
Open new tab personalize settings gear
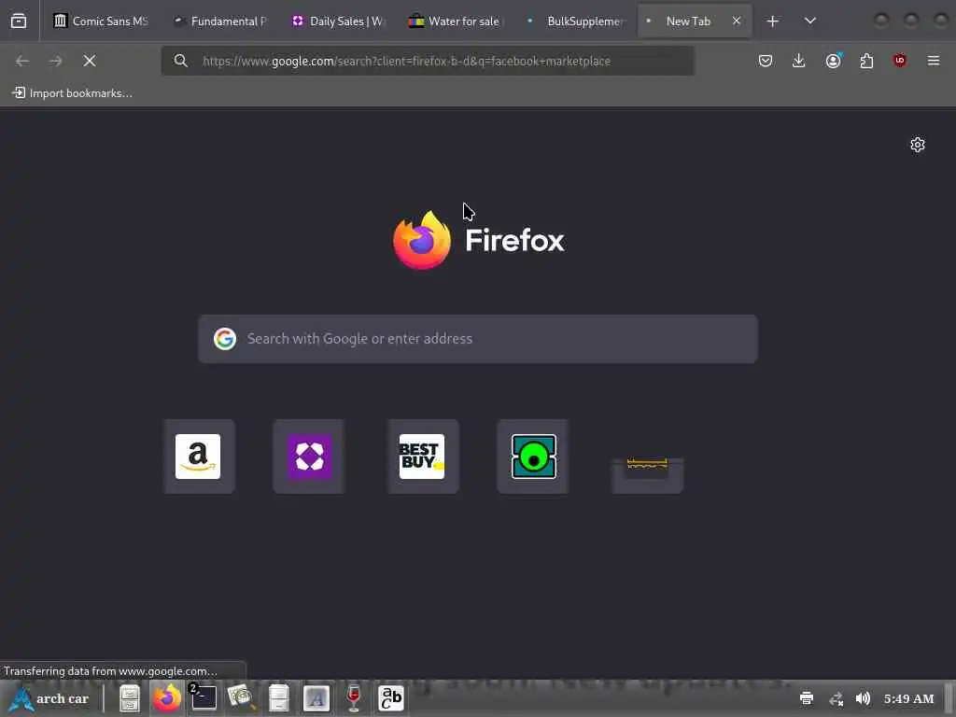coord(917,145)
